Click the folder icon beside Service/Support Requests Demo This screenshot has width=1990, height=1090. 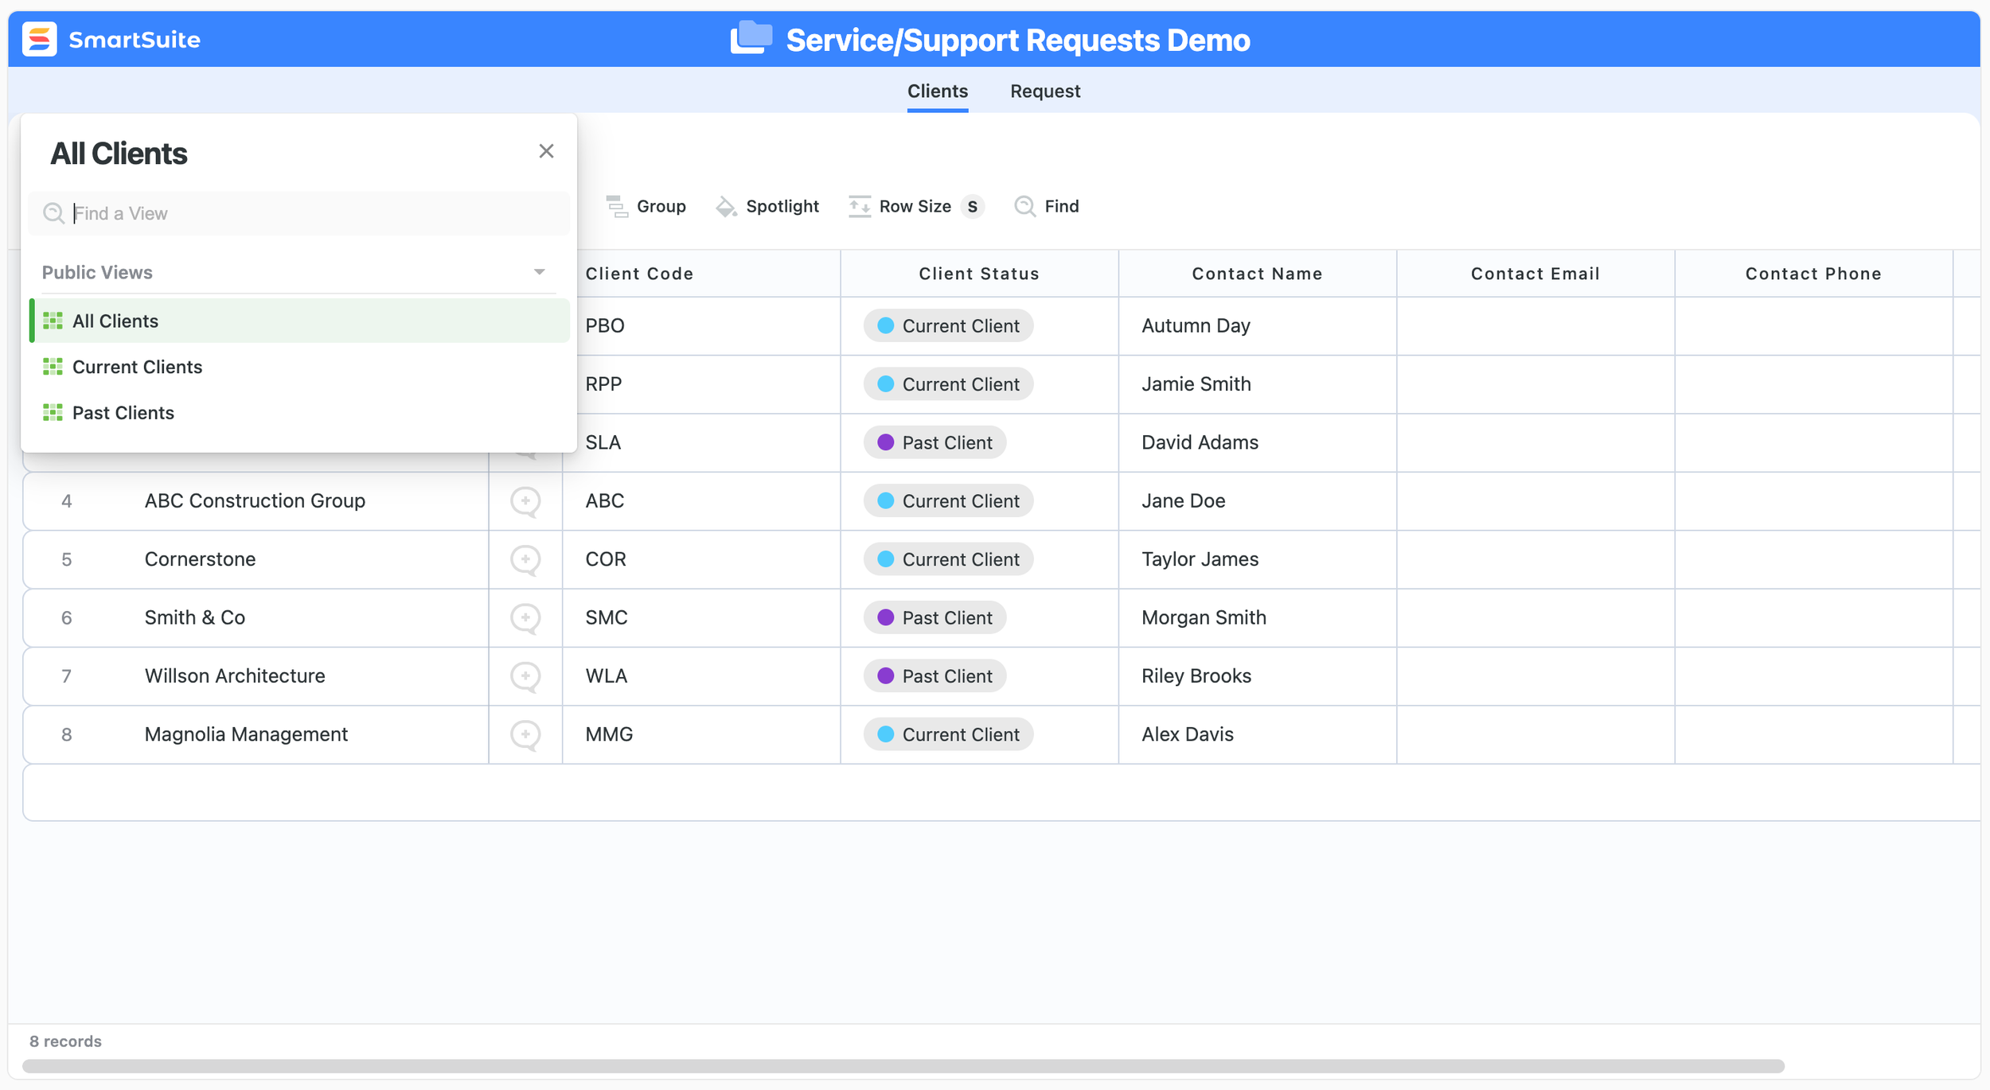click(x=751, y=38)
